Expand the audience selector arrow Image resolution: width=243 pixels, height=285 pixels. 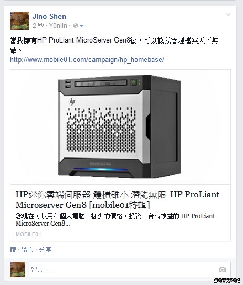point(82,26)
